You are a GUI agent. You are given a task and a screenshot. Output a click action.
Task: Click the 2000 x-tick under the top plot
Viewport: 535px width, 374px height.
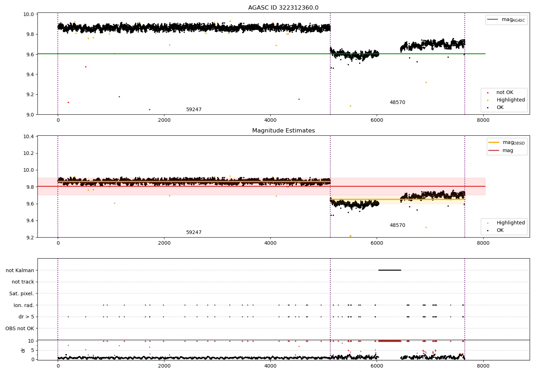[164, 120]
